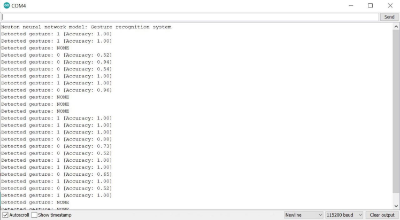Click the scrollbar up arrow

[x=396, y=27]
